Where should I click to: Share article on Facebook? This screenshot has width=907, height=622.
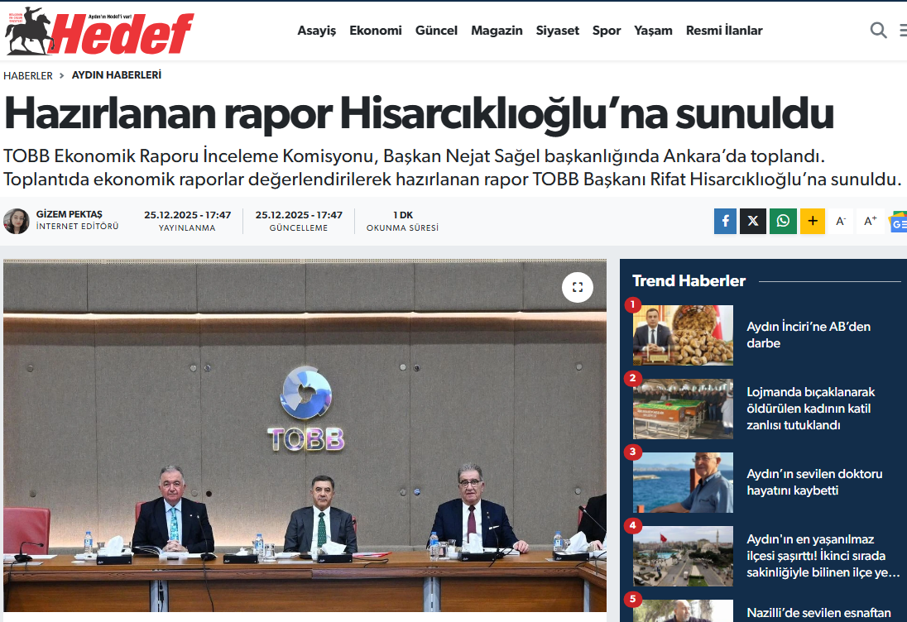tap(725, 221)
